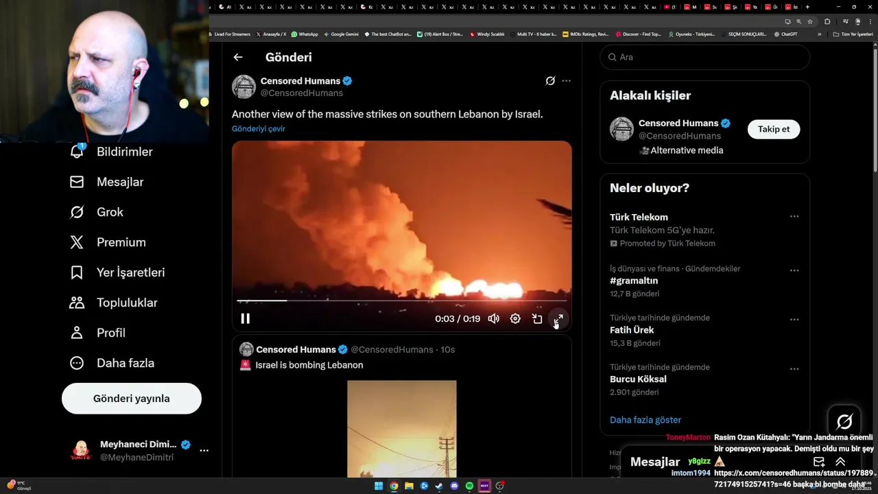Open the WhatsApp bookmark
The width and height of the screenshot is (878, 494).
point(305,34)
